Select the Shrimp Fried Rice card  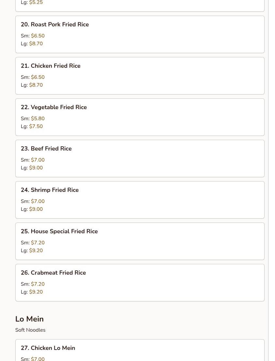(x=140, y=200)
